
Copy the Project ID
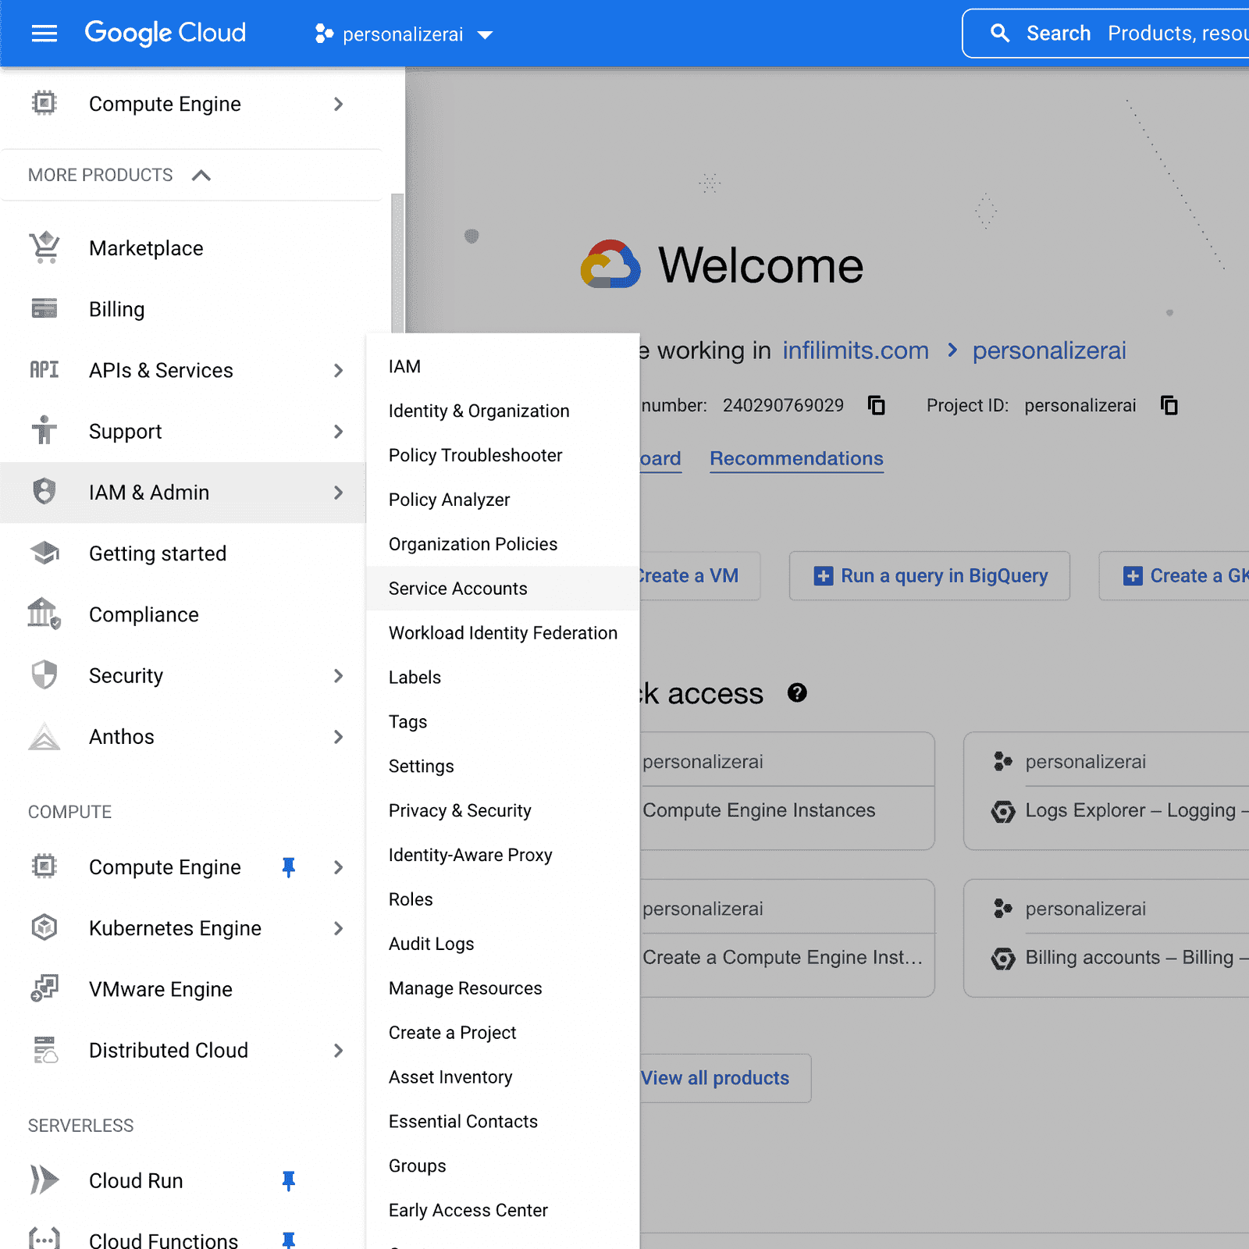click(1169, 405)
